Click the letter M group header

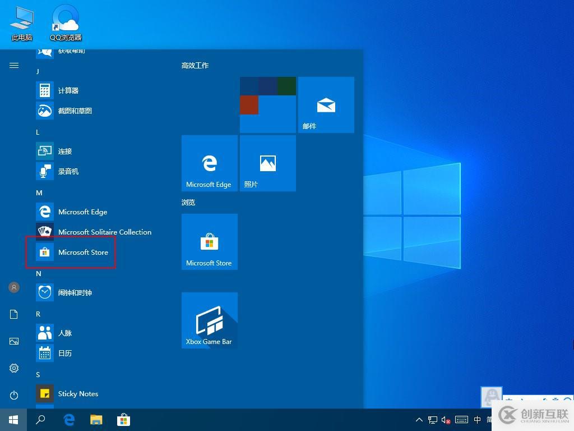(39, 193)
